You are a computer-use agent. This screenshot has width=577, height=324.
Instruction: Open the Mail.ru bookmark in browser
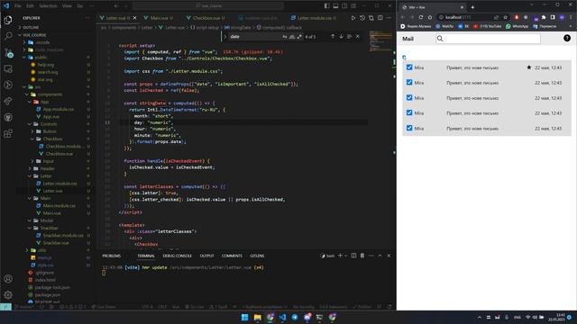click(x=444, y=26)
